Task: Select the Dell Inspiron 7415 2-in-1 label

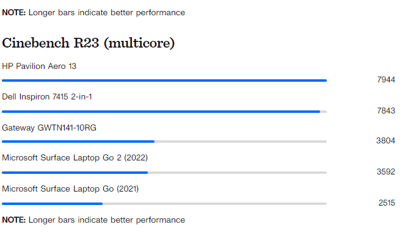Action: click(47, 96)
